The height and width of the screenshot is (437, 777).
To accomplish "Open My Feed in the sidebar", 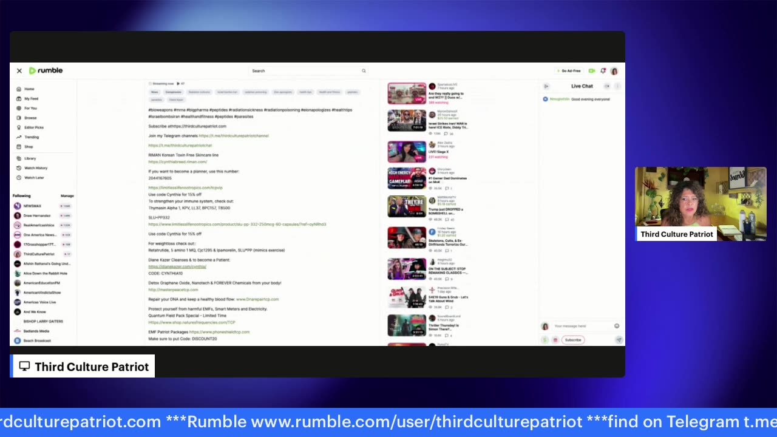I will (27, 98).
